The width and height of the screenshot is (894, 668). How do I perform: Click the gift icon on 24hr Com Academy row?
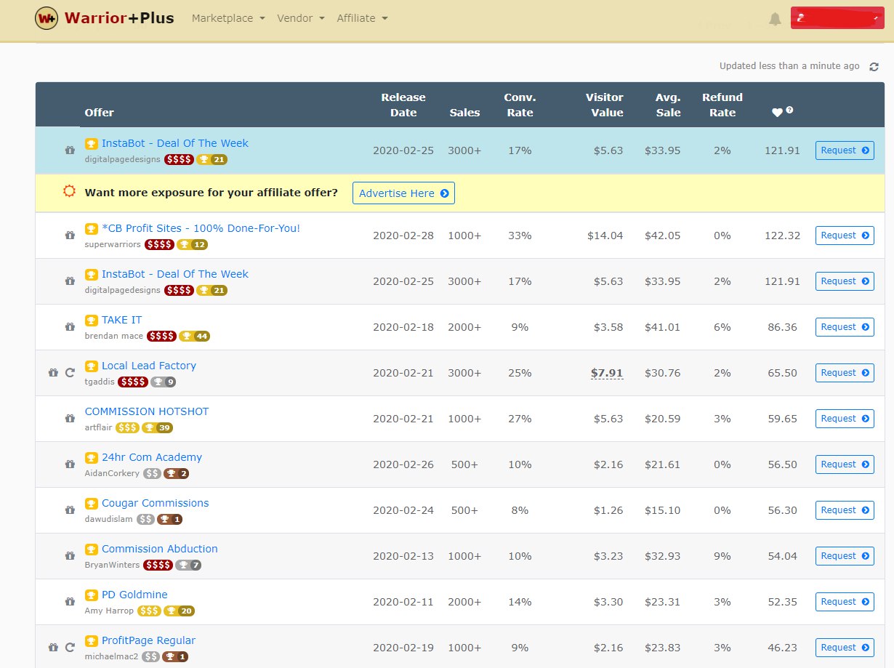coord(70,464)
